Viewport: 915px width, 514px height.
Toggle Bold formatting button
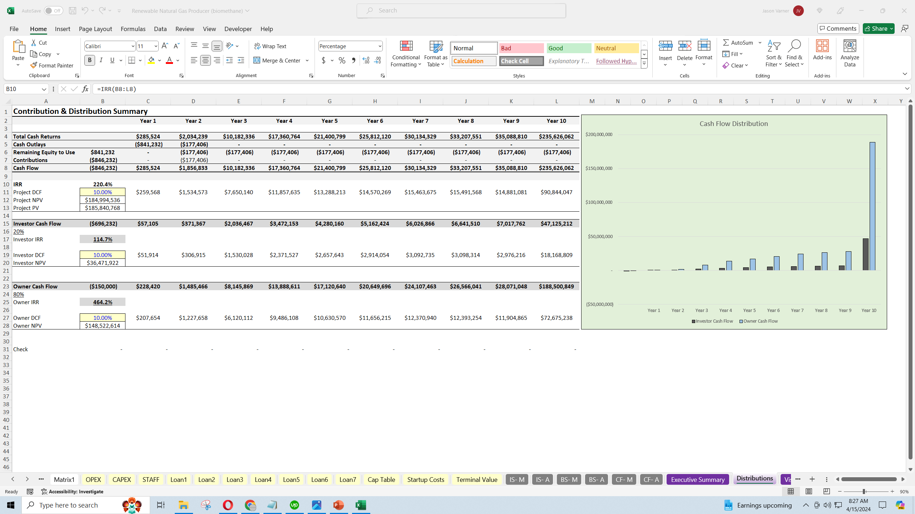[x=90, y=60]
